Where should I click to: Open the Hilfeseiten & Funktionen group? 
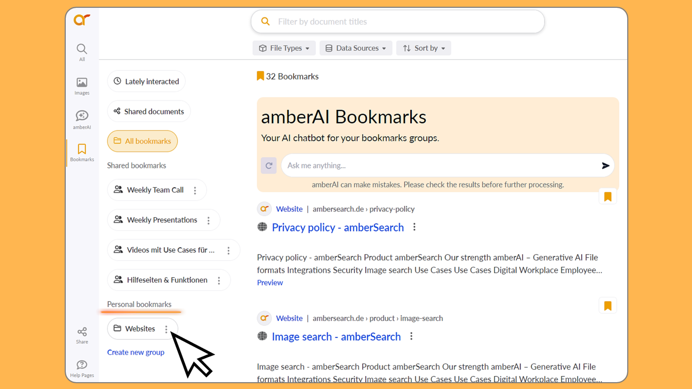coord(167,280)
